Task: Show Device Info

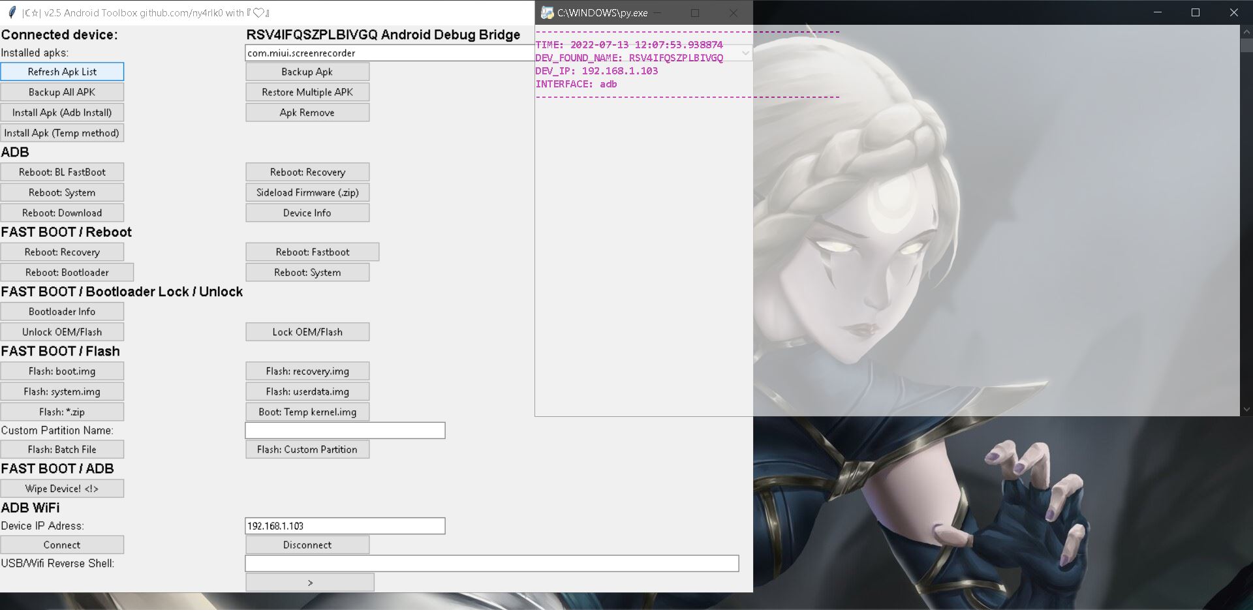Action: pyautogui.click(x=307, y=213)
